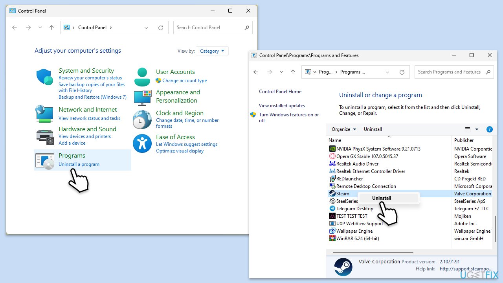The image size is (503, 283).
Task: Click Clock and Region globe-clock icon
Action: 142,119
